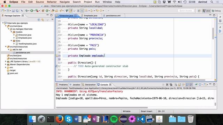Click the Console horizontal scrollbar
Screen dimensions: 223x125
102,108
